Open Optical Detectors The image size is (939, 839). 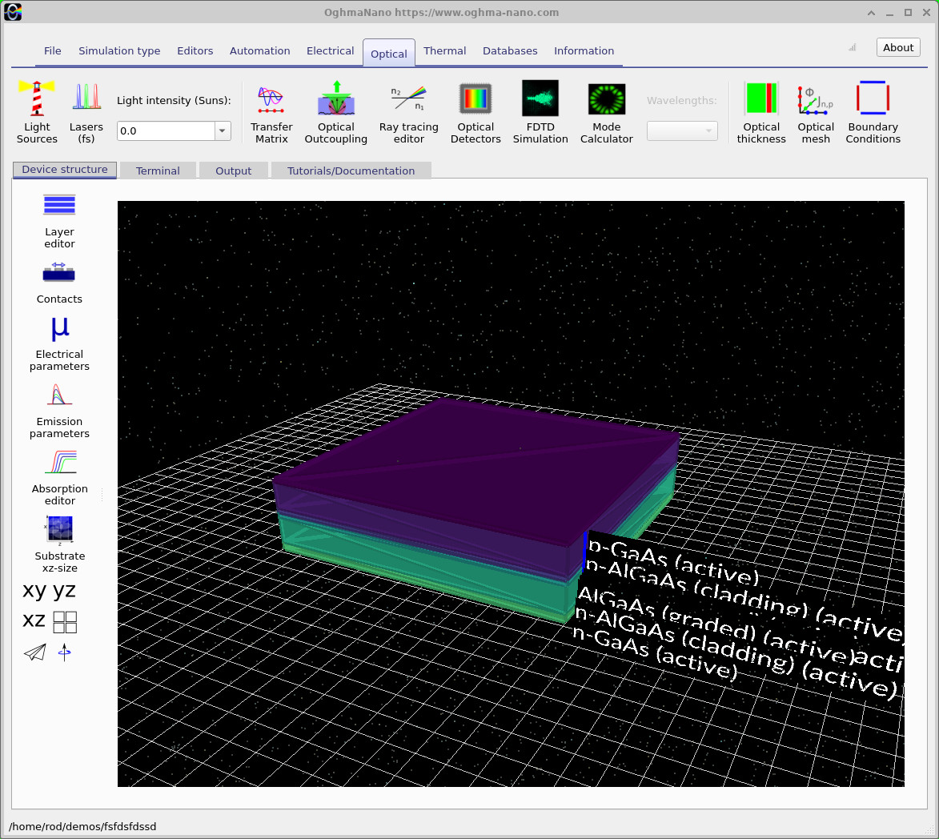476,112
